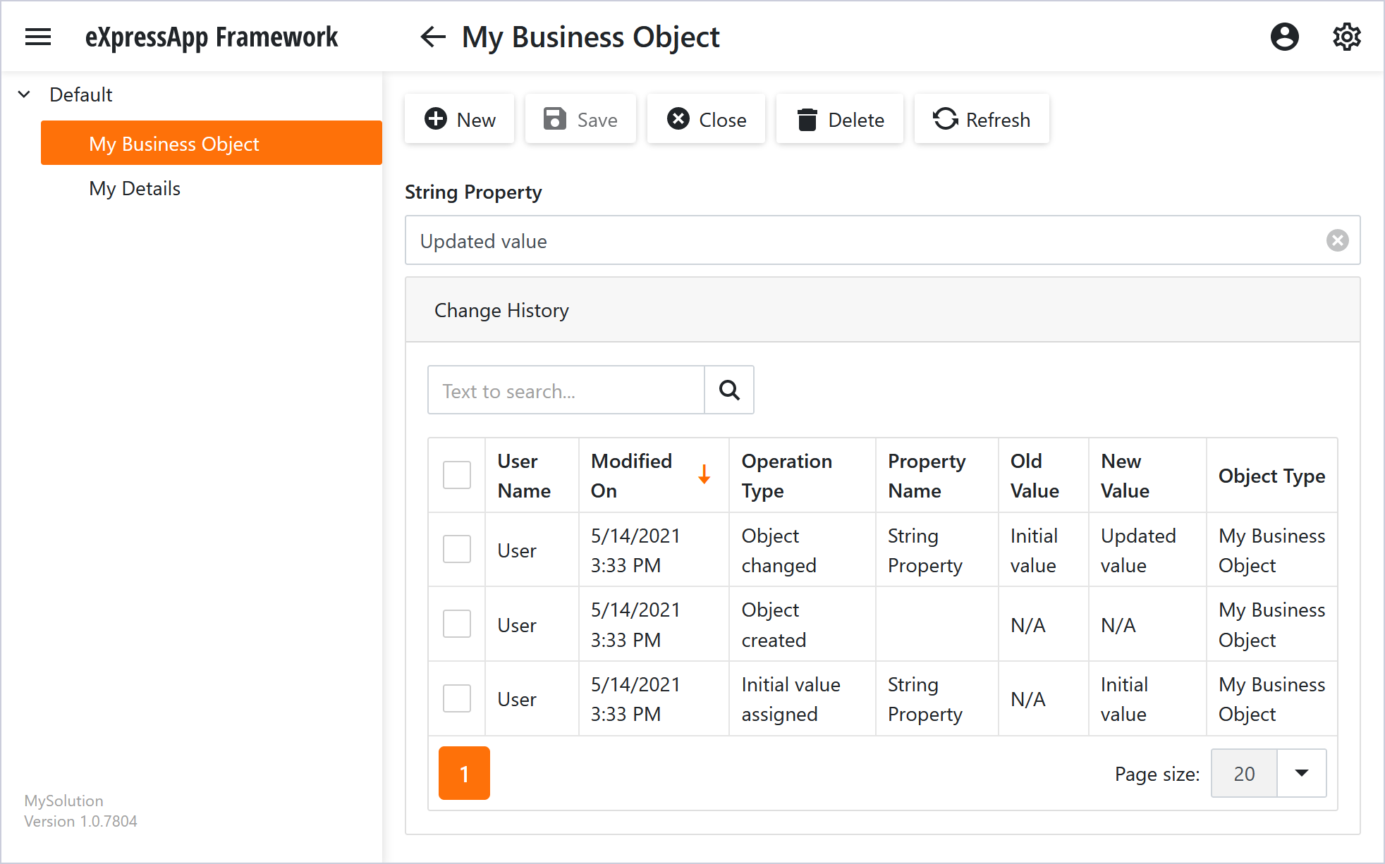Click the Text to search field
The width and height of the screenshot is (1385, 864).
coord(566,390)
